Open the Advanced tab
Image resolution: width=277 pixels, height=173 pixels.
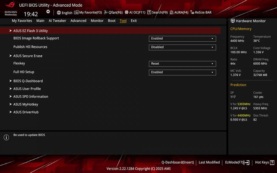point(78,21)
